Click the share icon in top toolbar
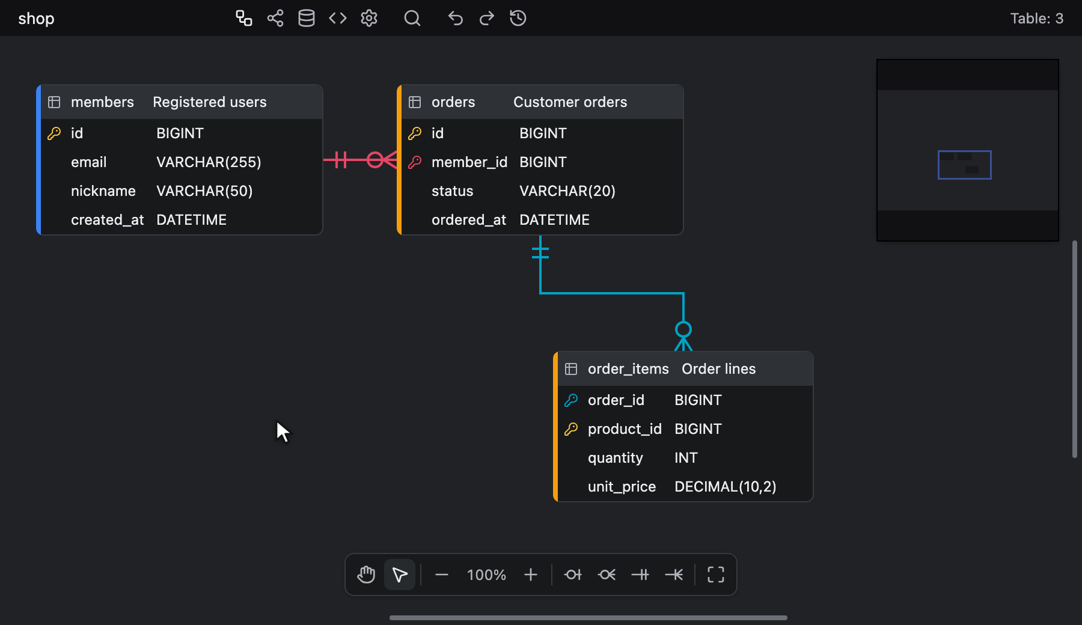The height and width of the screenshot is (625, 1082). click(275, 18)
